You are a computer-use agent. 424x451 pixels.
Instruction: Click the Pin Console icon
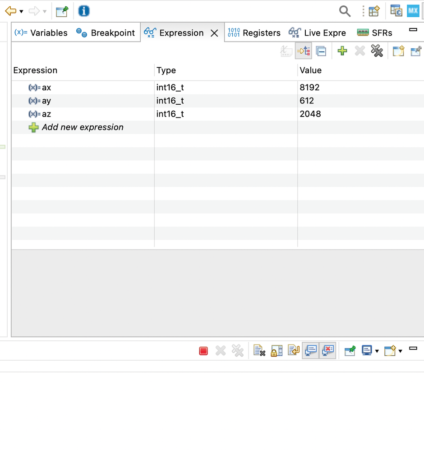[350, 351]
